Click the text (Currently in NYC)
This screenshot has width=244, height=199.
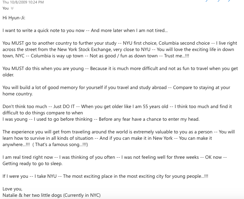(x=82, y=195)
